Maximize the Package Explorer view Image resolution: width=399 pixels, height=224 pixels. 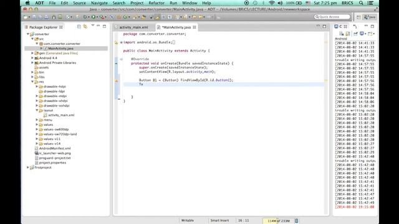coord(104,26)
